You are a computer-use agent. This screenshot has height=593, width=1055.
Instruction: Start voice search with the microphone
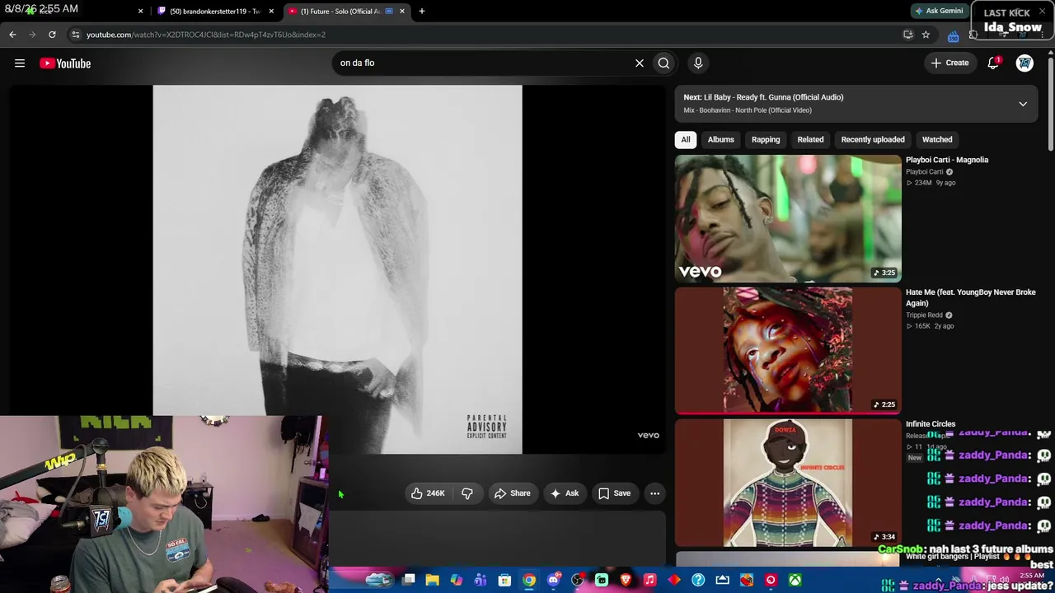click(698, 63)
